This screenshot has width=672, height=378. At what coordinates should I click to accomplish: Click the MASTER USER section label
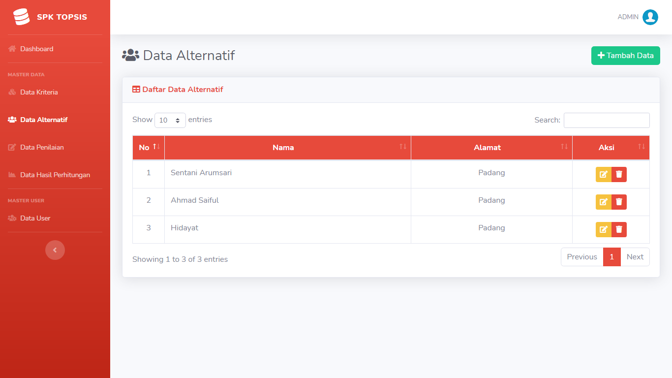point(26,201)
